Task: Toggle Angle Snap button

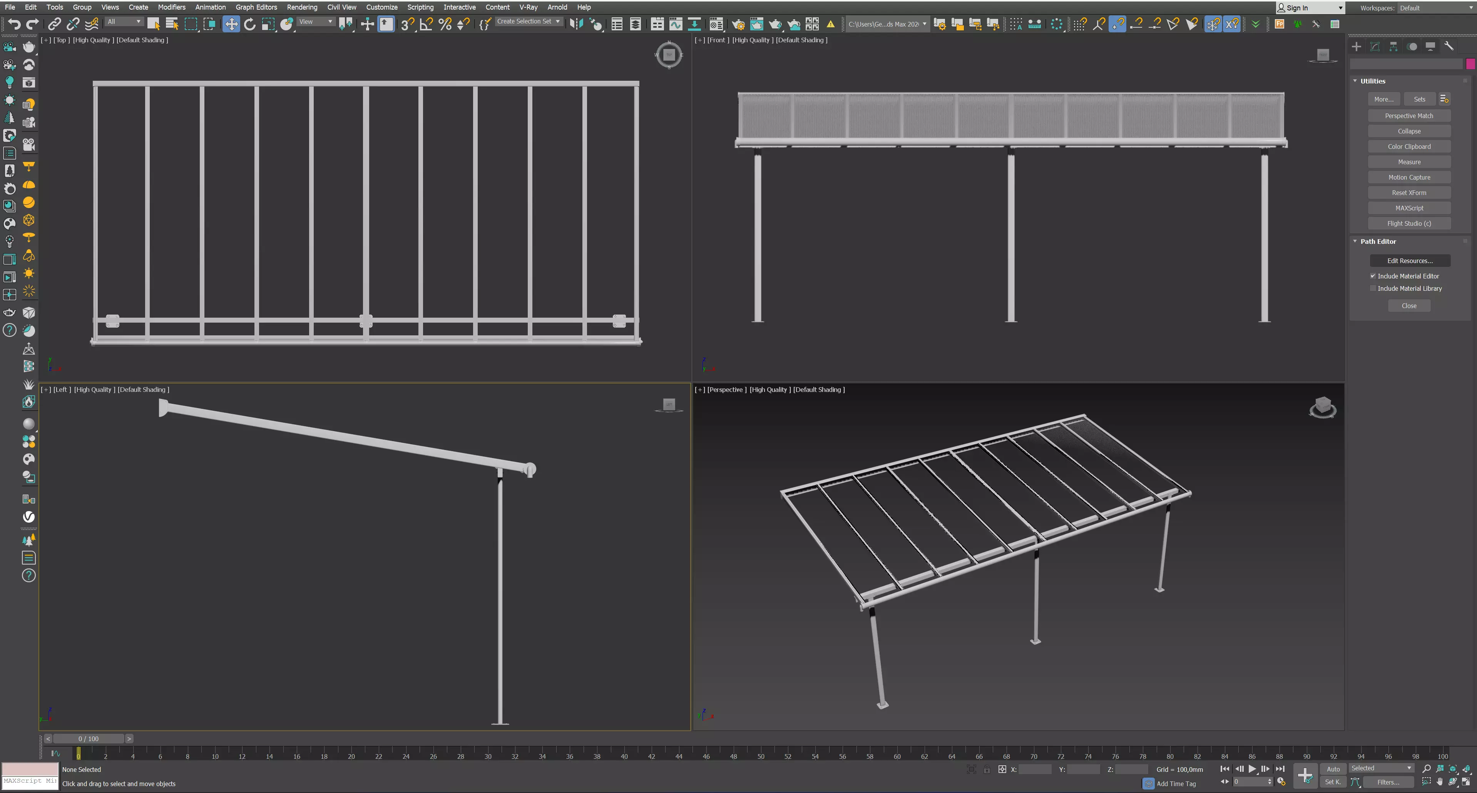Action: (x=426, y=24)
